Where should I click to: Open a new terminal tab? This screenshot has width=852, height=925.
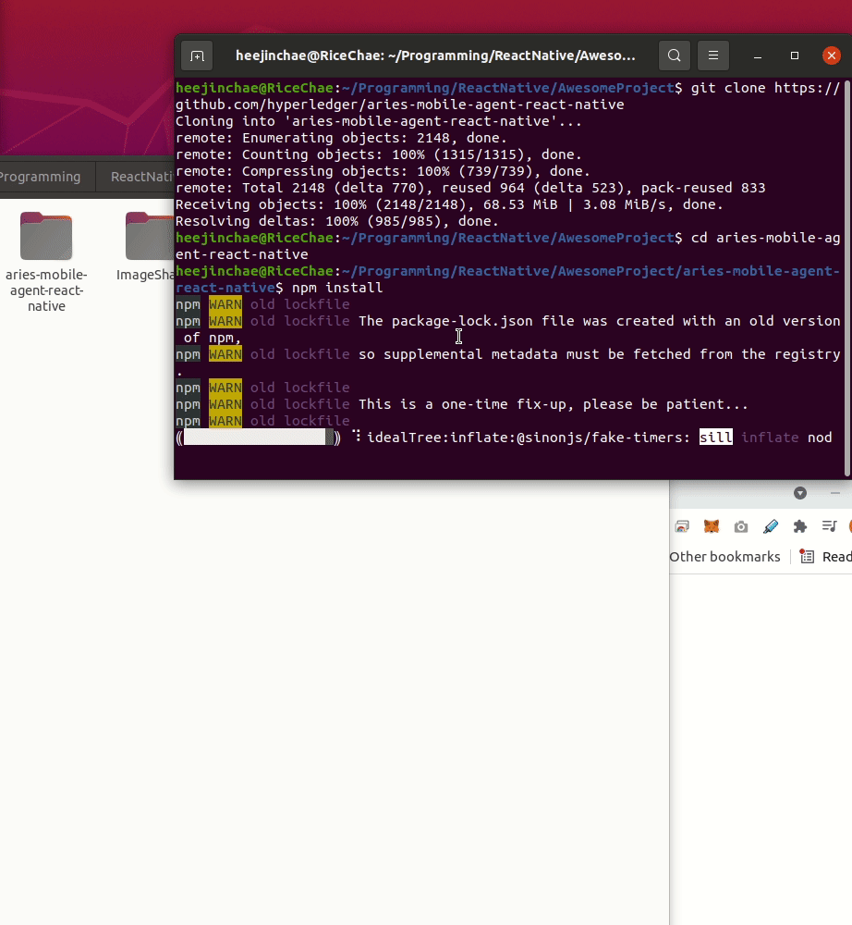pos(197,56)
